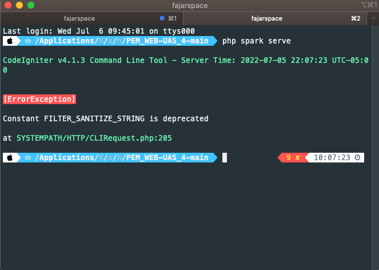Click the blue activity dot on first tab
379x270 pixels.
tap(162, 18)
